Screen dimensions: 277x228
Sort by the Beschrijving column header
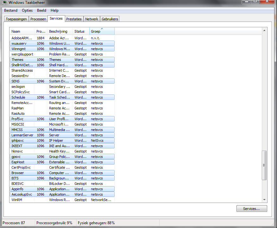coord(60,31)
